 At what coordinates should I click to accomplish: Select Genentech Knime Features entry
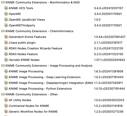tap(28, 37)
